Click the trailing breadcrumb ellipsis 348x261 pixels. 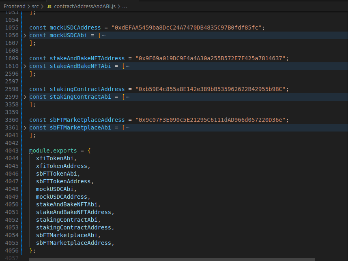pos(125,7)
